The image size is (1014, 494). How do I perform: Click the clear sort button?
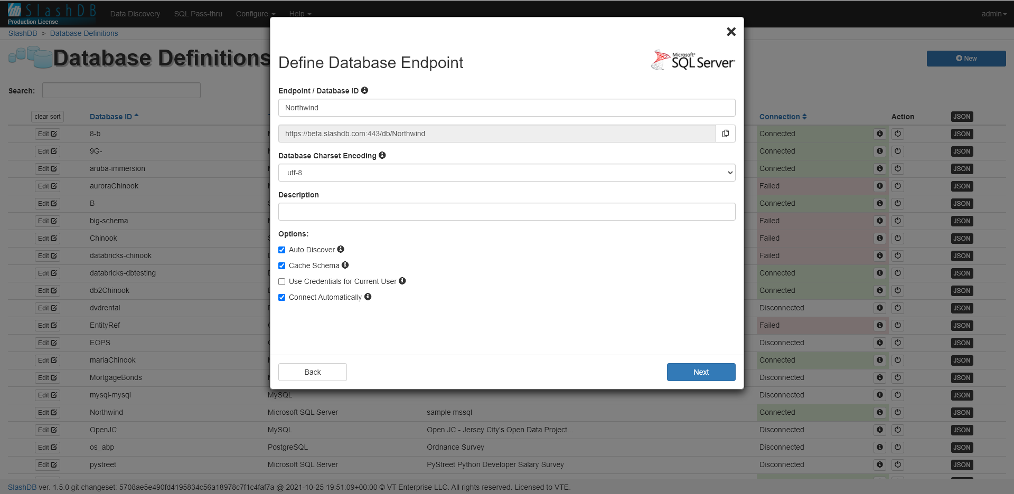(48, 117)
